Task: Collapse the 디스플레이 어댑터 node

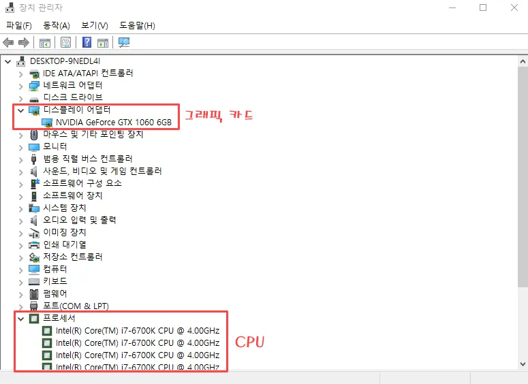Action: click(21, 110)
